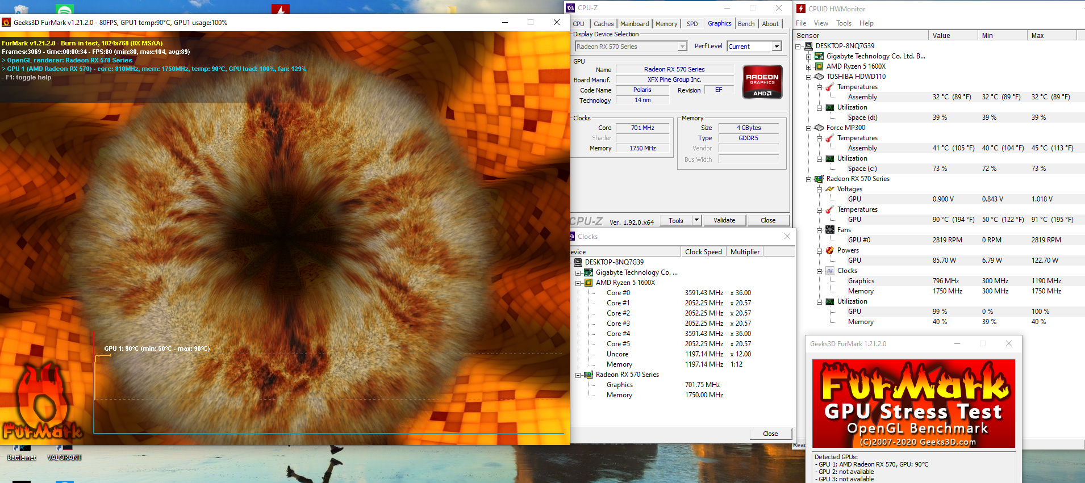This screenshot has height=483, width=1085.
Task: Click the Voltages lightning icon under Radeon RX 570
Action: (830, 189)
